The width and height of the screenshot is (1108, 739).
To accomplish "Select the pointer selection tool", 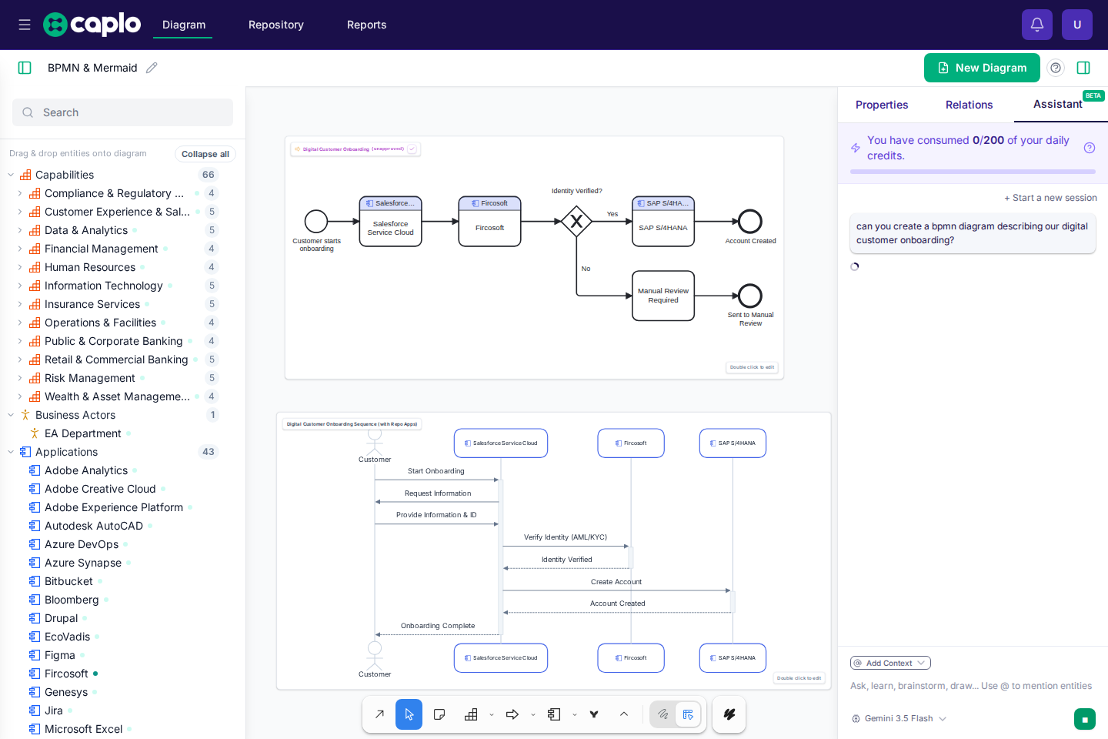I will coord(409,714).
